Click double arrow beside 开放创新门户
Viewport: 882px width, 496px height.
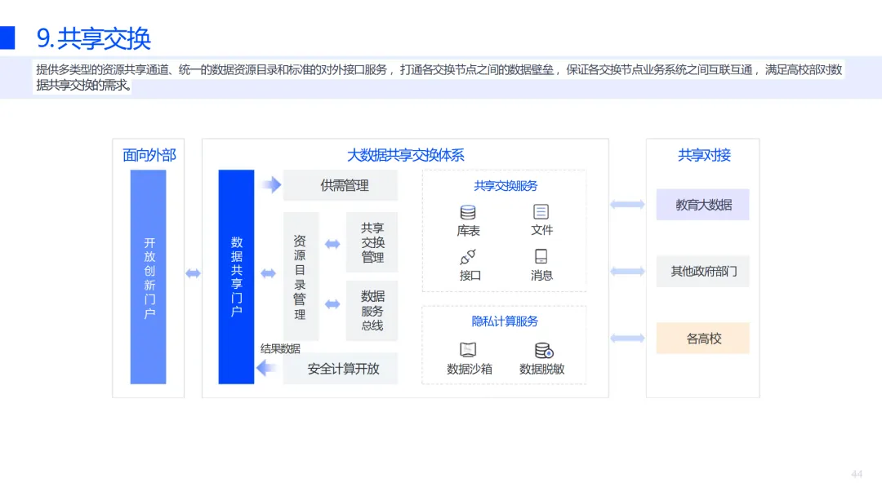[193, 273]
